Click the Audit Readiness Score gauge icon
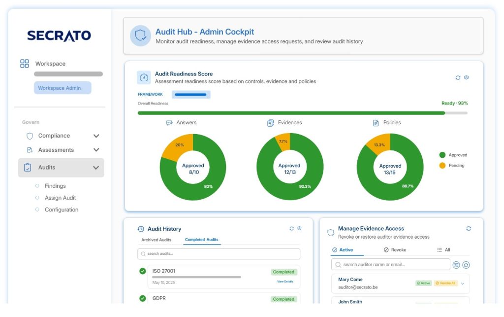This screenshot has width=504, height=317. (x=144, y=77)
